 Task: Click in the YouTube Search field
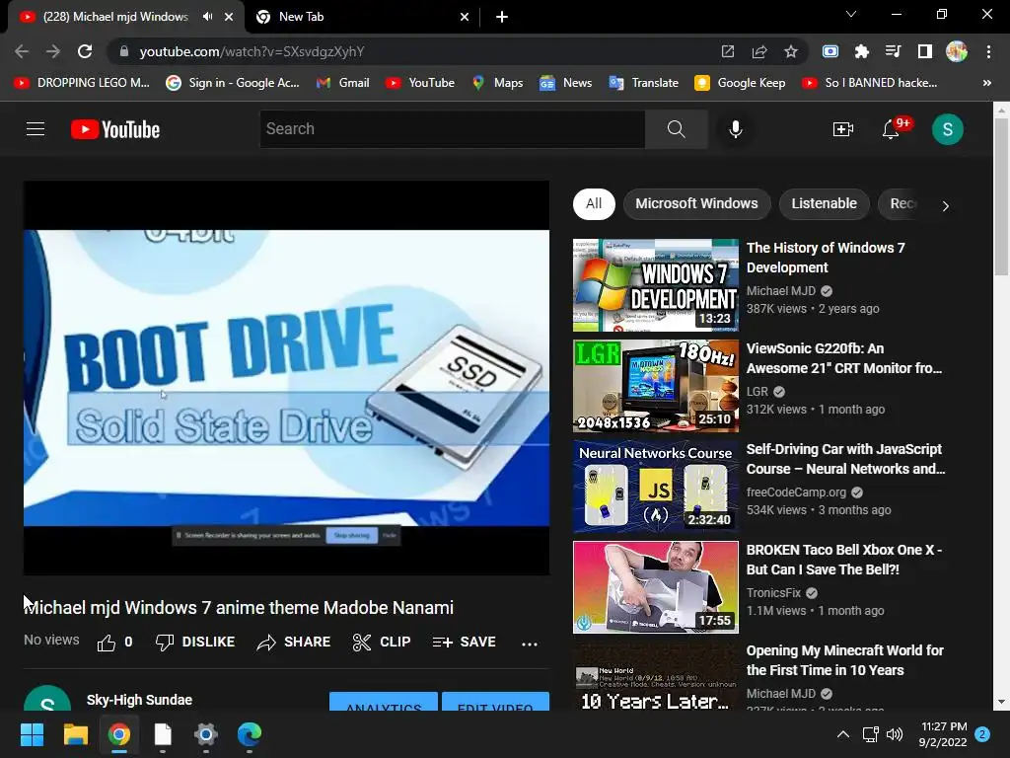click(x=452, y=129)
